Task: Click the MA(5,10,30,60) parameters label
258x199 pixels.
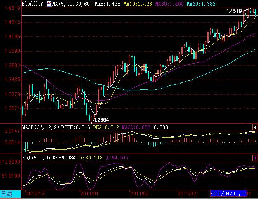Action: (x=72, y=4)
